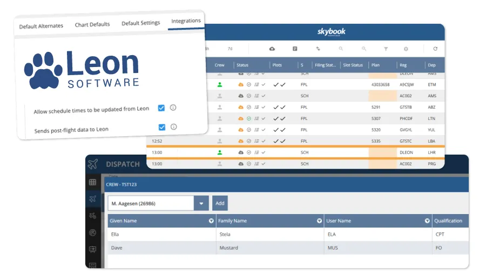The width and height of the screenshot is (486, 280).
Task: Toggle 'Sends post-flight data to Leon' checkbox
Action: point(162,127)
